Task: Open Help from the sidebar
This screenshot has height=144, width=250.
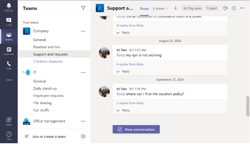Action: pos(9,136)
